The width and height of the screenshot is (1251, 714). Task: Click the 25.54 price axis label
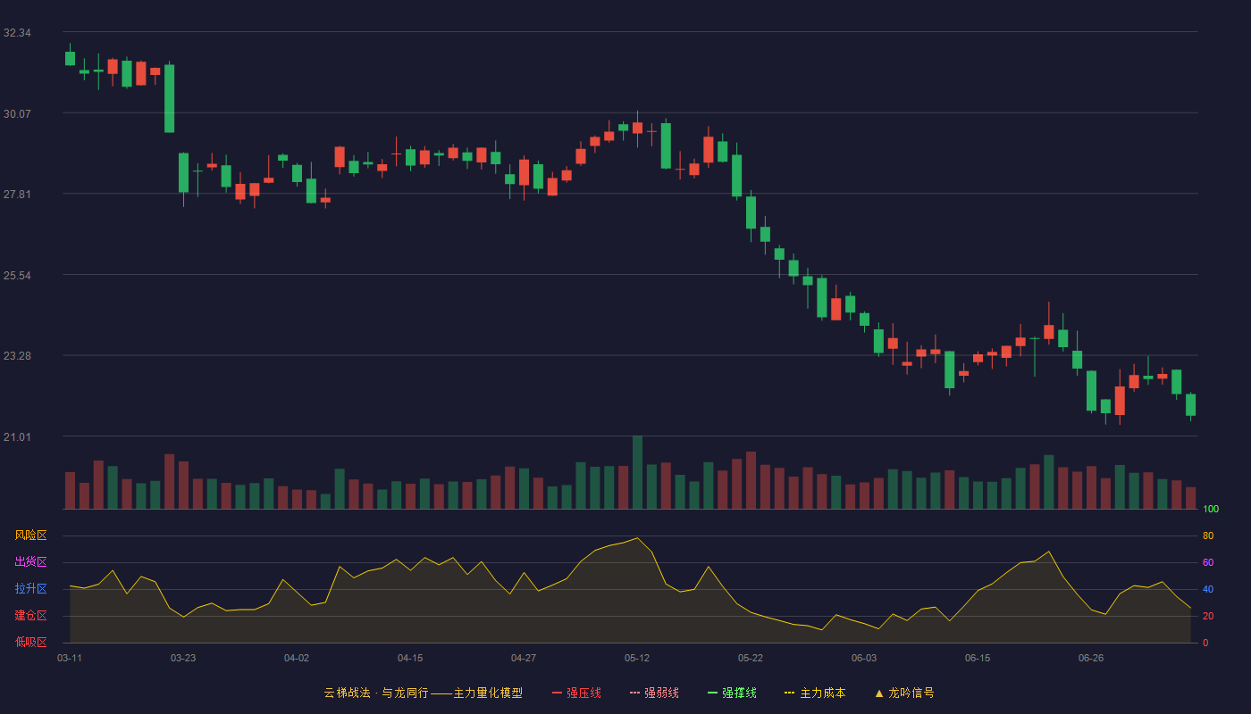pos(17,275)
